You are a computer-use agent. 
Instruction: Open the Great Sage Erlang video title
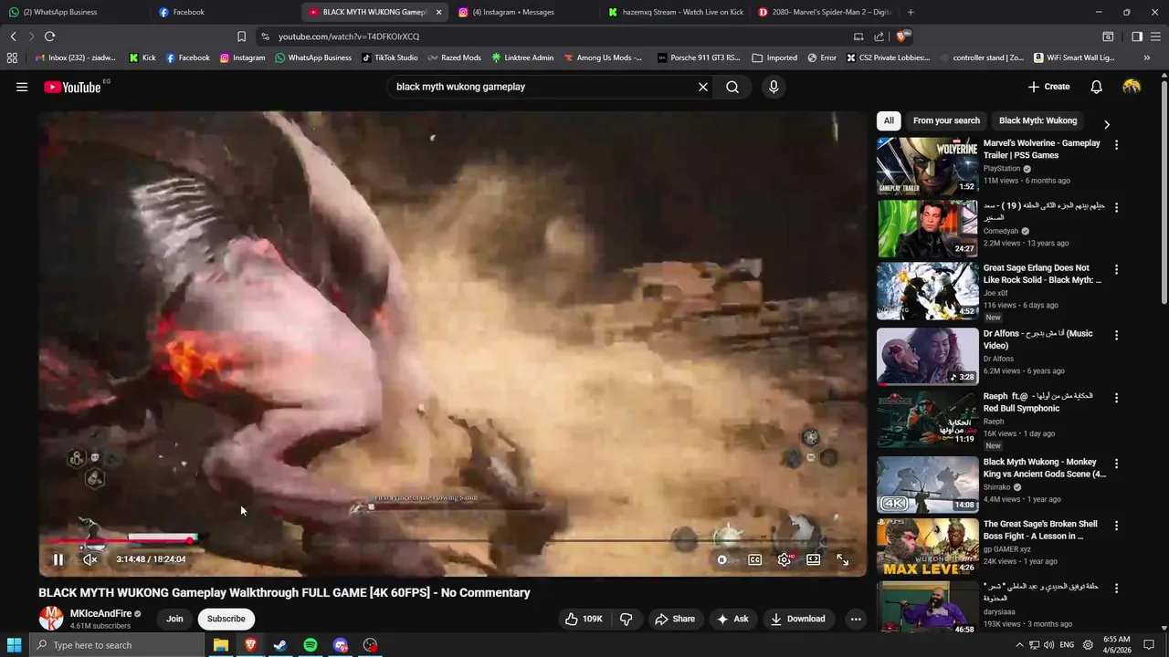coord(1042,274)
